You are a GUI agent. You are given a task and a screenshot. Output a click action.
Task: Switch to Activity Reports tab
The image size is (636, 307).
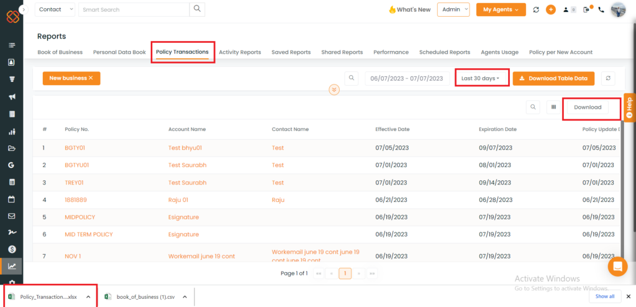tap(240, 52)
